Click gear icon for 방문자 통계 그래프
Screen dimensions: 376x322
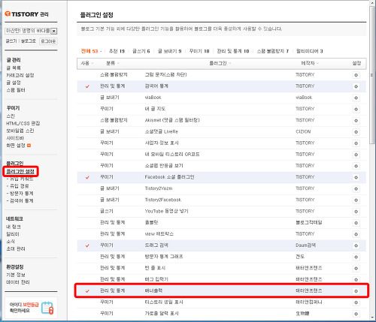click(x=356, y=257)
